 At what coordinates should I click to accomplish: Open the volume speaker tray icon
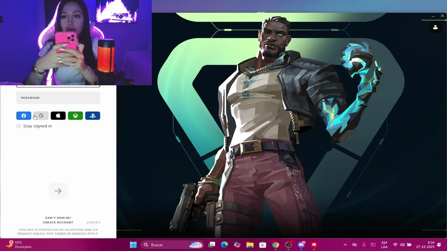click(x=402, y=245)
